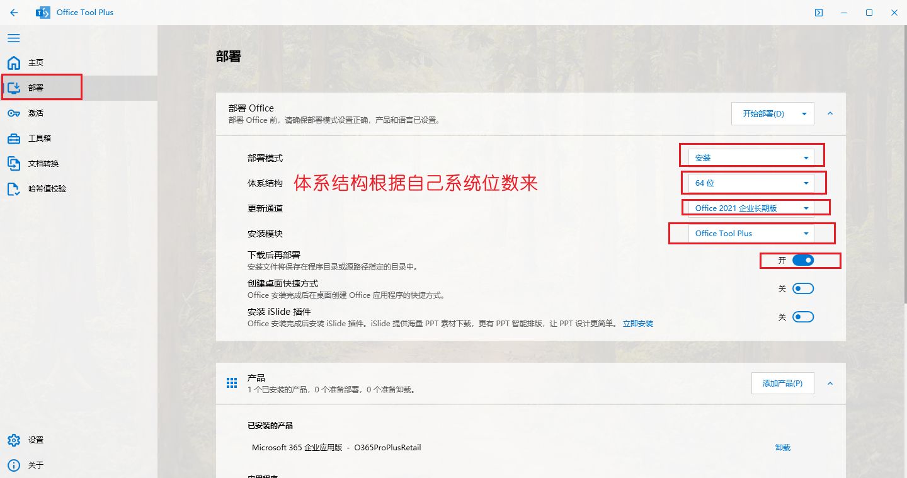This screenshot has width=907, height=478.
Task: Click the gear icon beside 设置
Action: pyautogui.click(x=14, y=440)
